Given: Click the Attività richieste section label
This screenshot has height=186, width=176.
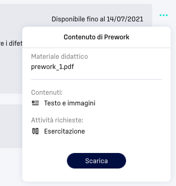Looking at the screenshot, I should [x=57, y=120].
